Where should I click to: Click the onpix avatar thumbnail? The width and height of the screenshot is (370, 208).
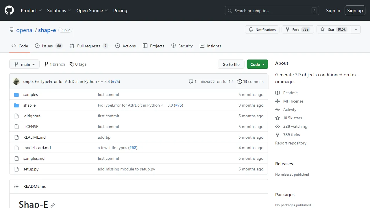point(16,81)
